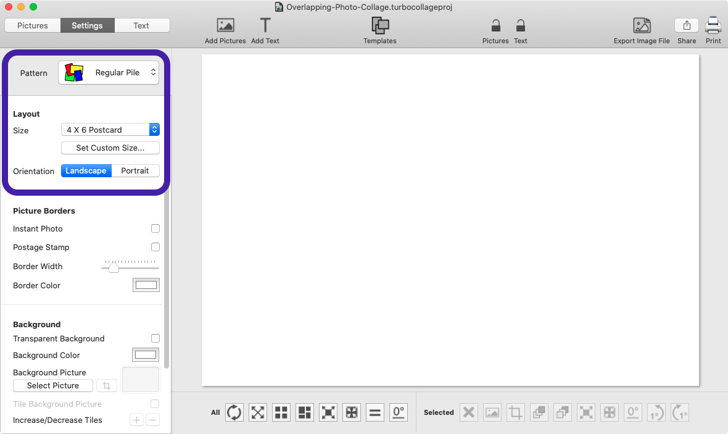Click the expand icon in Selected group
This screenshot has width=728, height=434.
click(x=586, y=412)
